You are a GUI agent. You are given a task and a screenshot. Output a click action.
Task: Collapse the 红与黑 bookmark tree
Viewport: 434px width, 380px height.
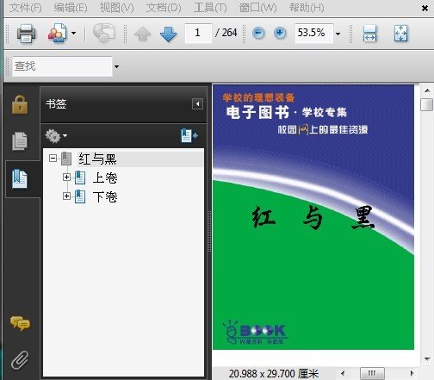pyautogui.click(x=53, y=159)
